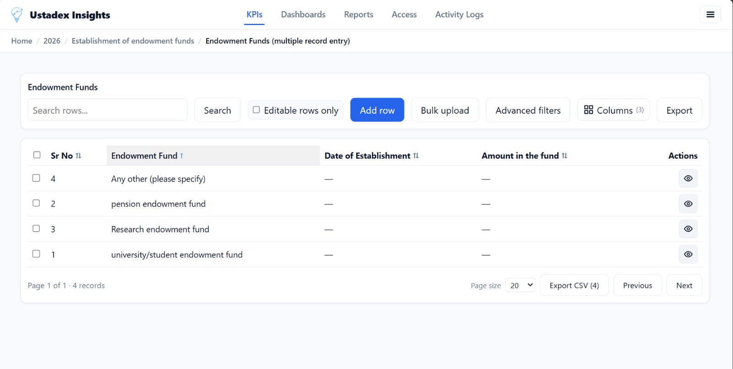Screen dimensions: 733x369
Task: View the Research endowment fund row
Action: click(x=688, y=229)
